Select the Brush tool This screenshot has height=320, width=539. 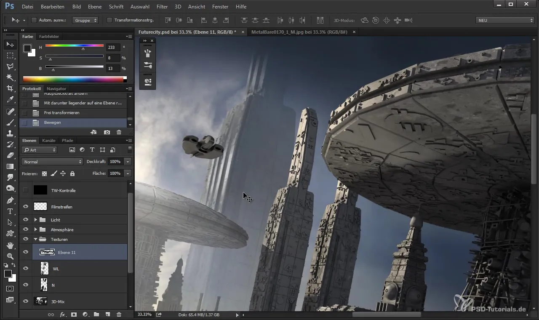point(10,123)
